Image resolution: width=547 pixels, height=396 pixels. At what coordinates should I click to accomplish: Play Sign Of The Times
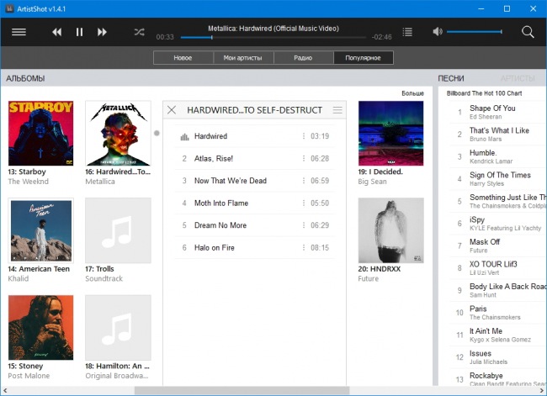coord(497,179)
